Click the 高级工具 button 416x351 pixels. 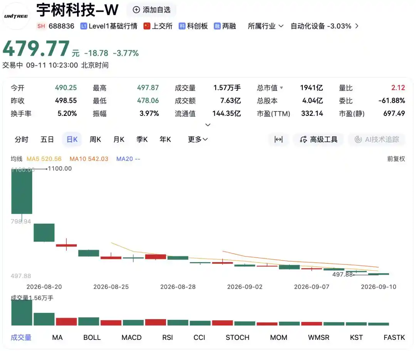tap(319, 139)
